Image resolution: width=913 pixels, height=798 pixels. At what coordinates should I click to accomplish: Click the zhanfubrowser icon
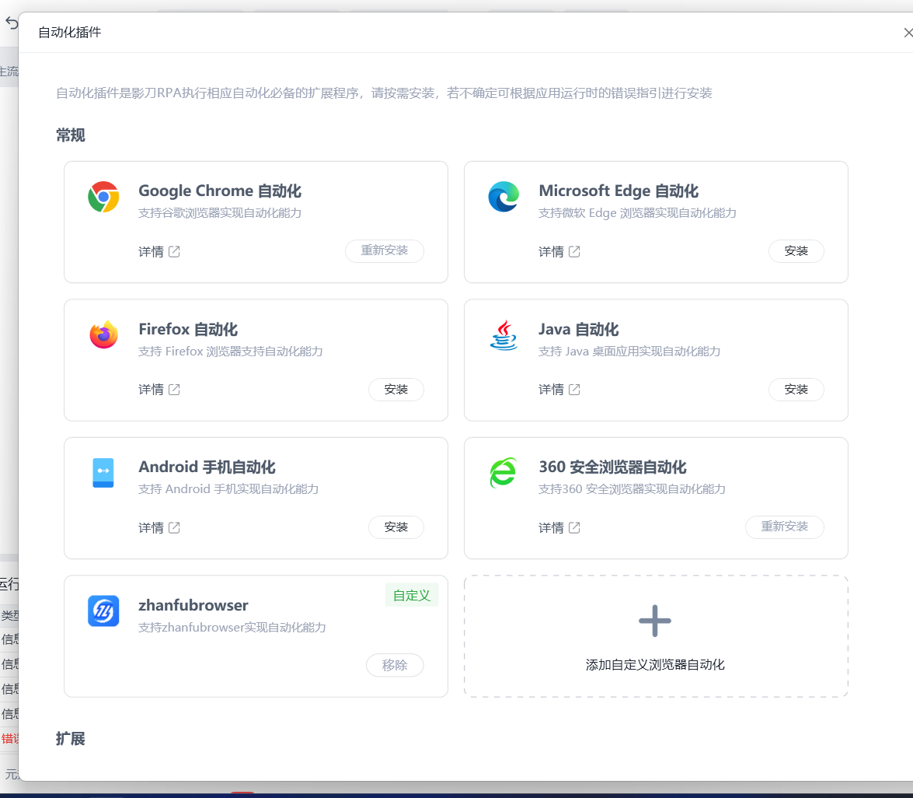coord(103,611)
